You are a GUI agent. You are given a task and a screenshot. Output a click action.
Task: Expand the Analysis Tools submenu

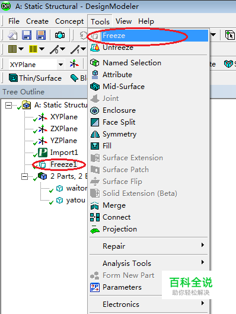149,263
